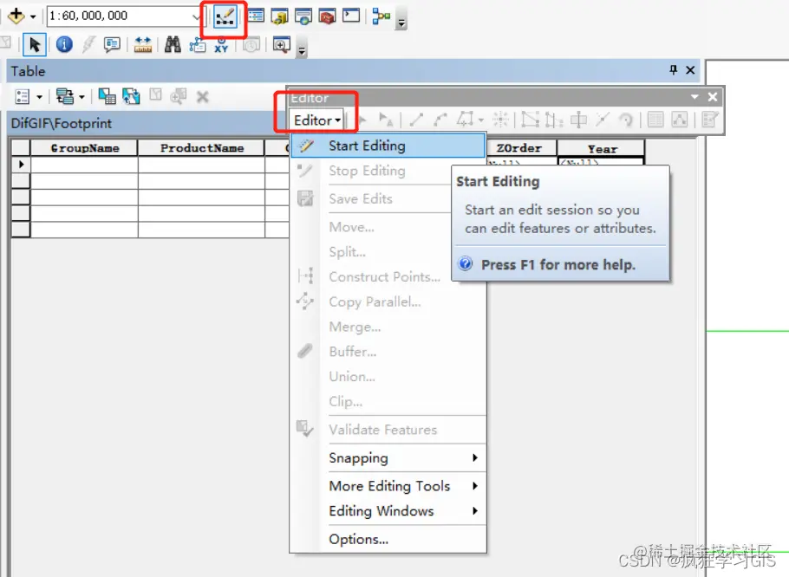Click the Create Viewer Window icon
This screenshot has height=577, width=789.
coord(281,45)
